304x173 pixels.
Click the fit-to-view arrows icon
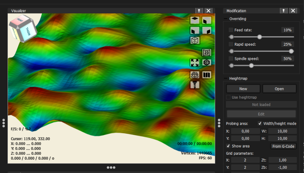pos(195,62)
